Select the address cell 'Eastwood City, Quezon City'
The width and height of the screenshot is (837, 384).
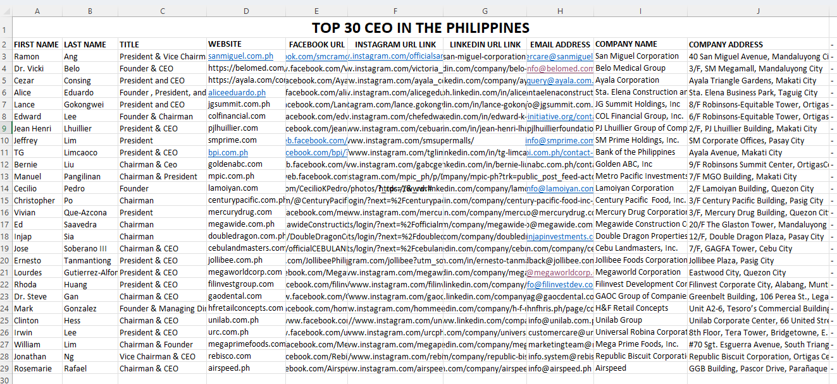[x=758, y=272]
